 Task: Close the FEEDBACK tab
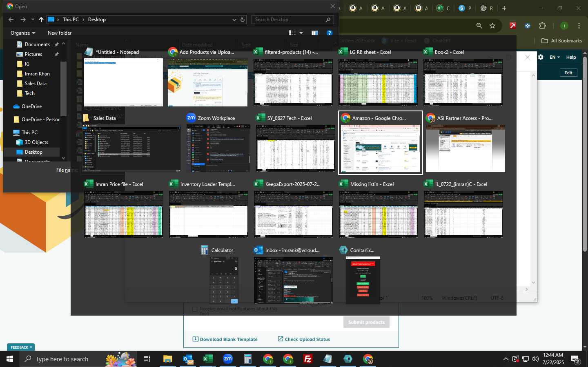tap(31, 347)
